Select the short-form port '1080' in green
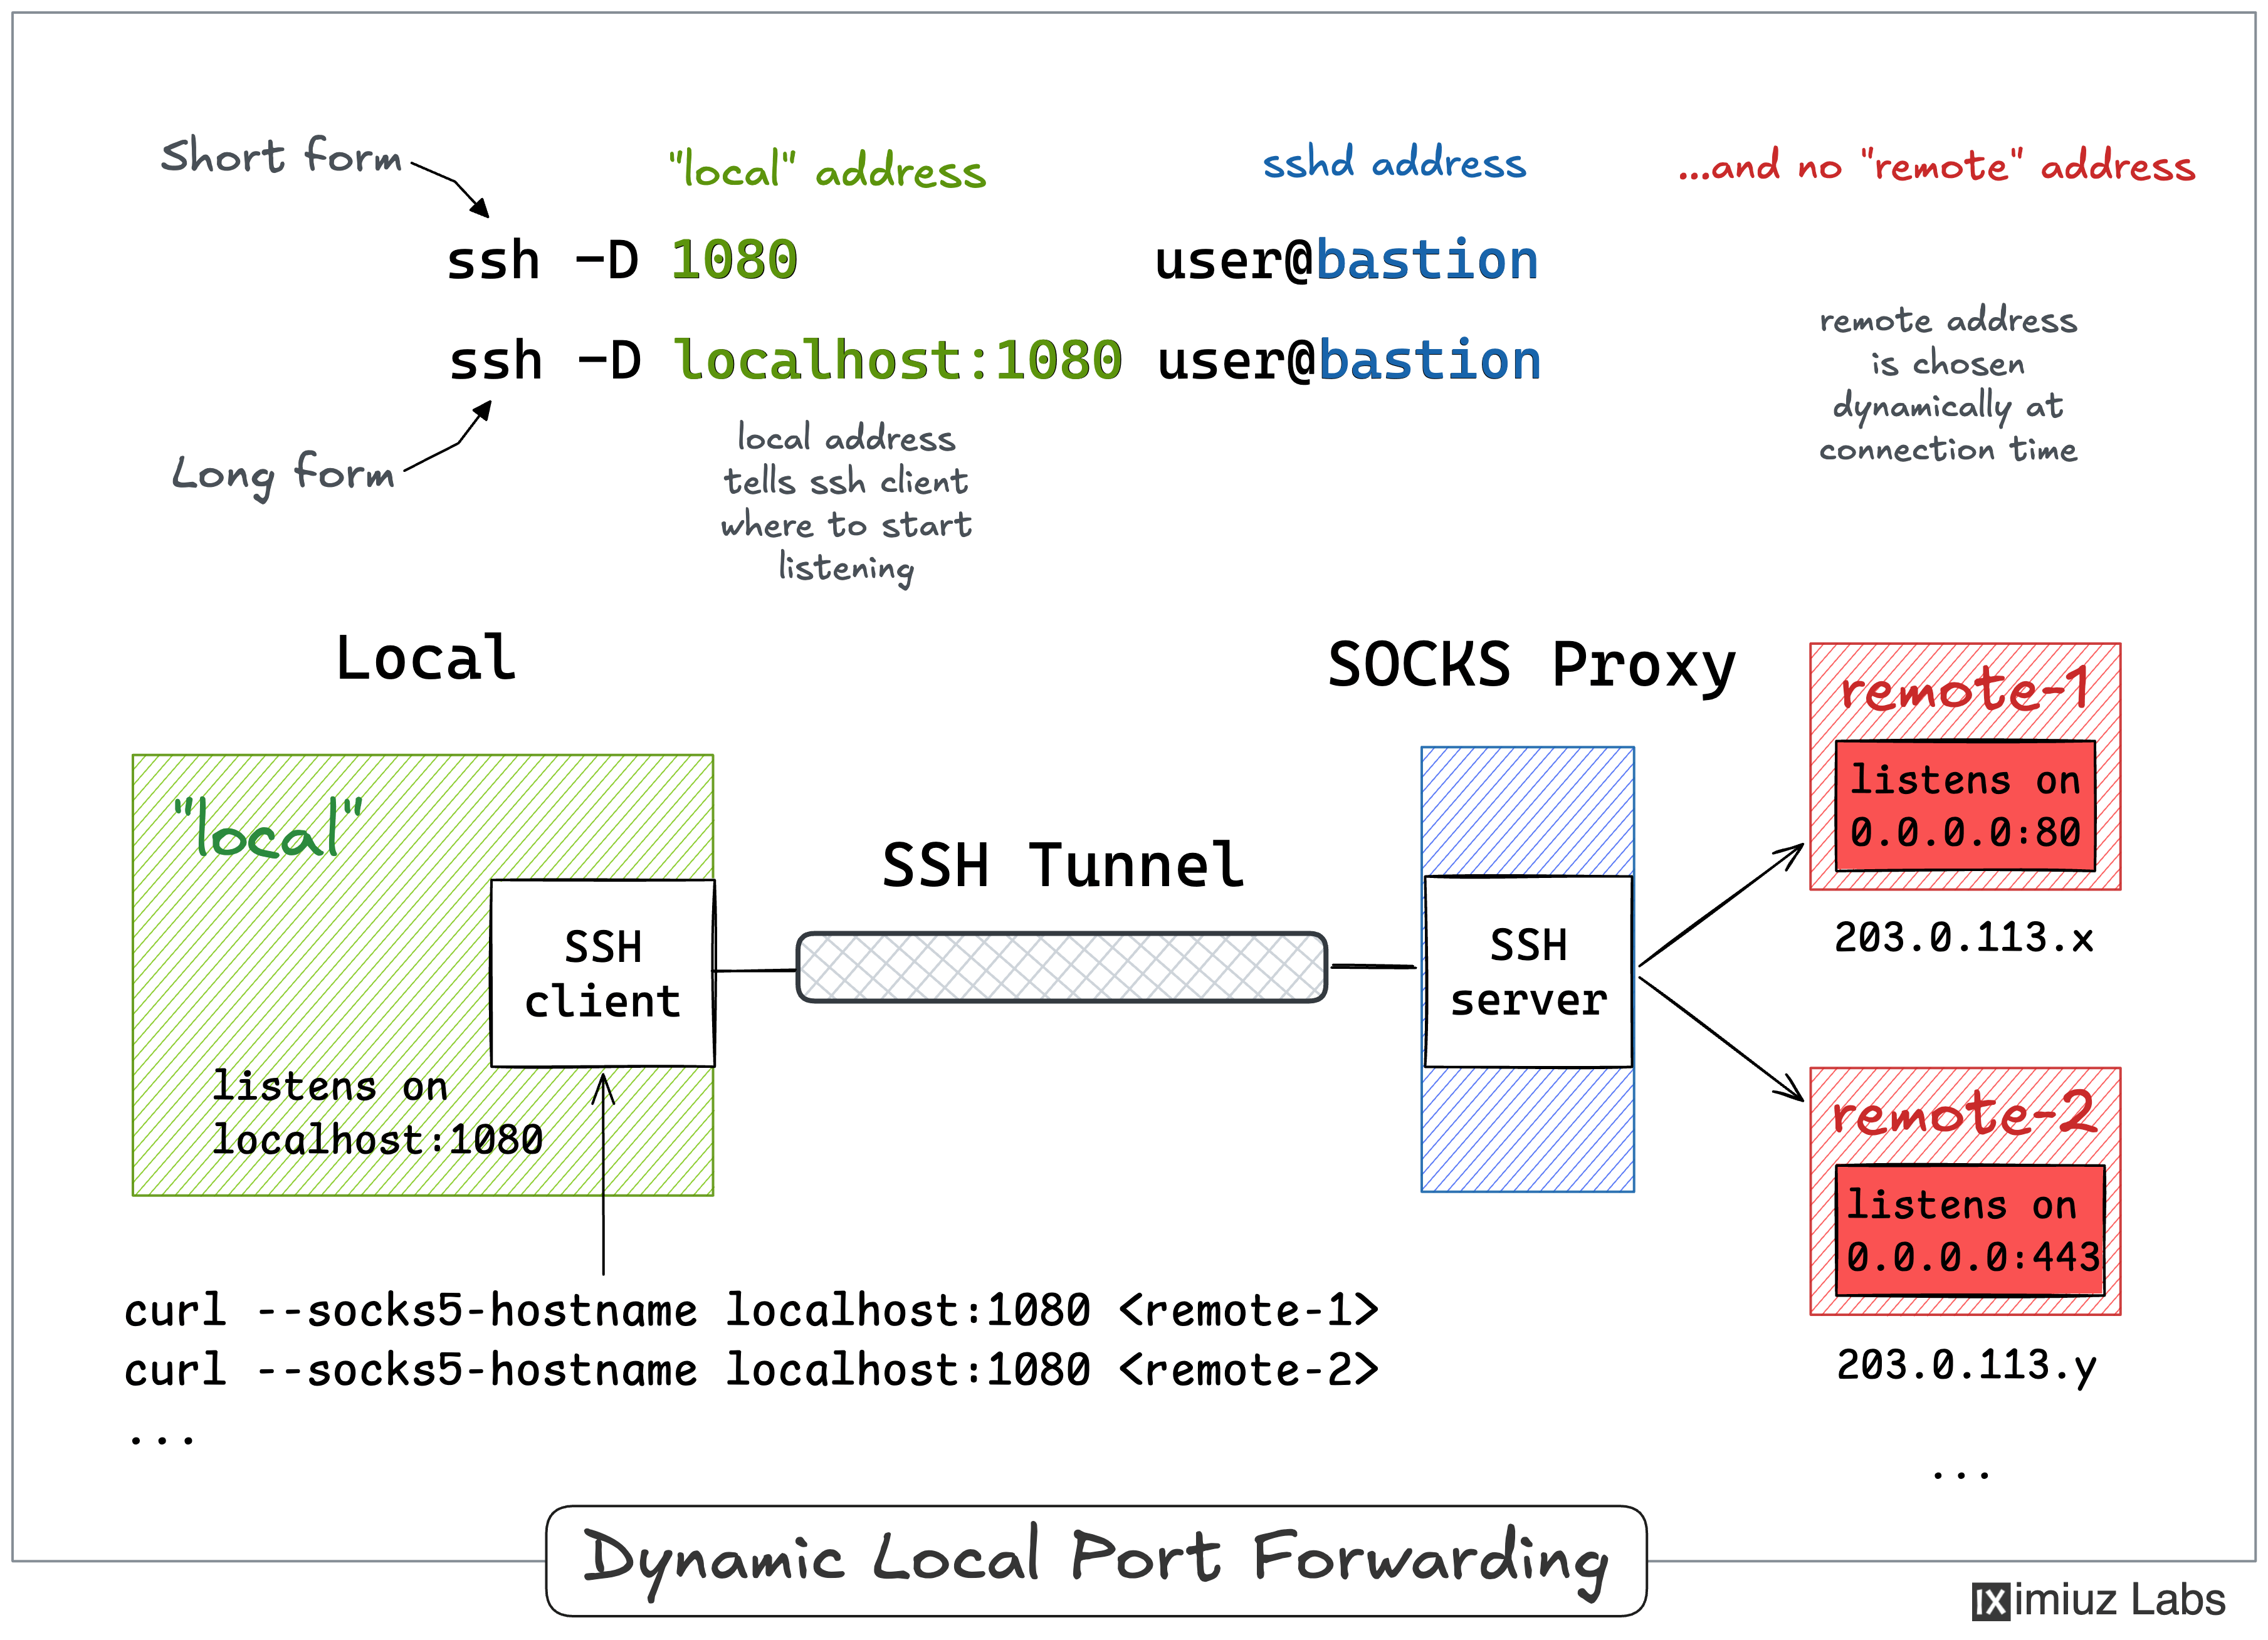 734,260
